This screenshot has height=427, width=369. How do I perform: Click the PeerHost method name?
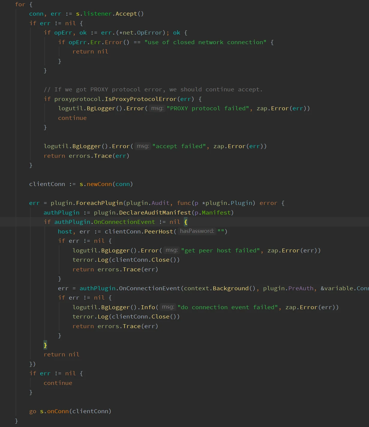(159, 232)
